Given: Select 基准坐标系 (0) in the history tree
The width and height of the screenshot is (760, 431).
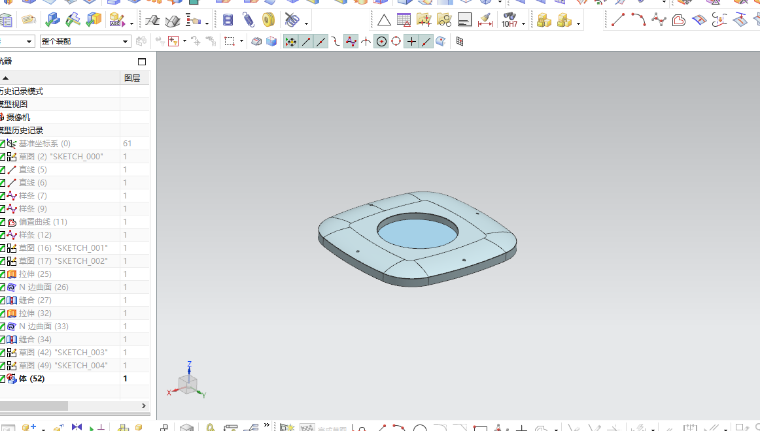Looking at the screenshot, I should [x=44, y=144].
